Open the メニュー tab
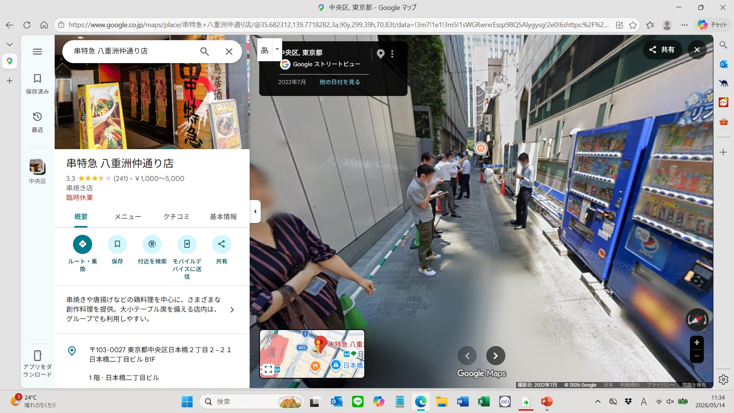This screenshot has width=734, height=413. [x=128, y=217]
